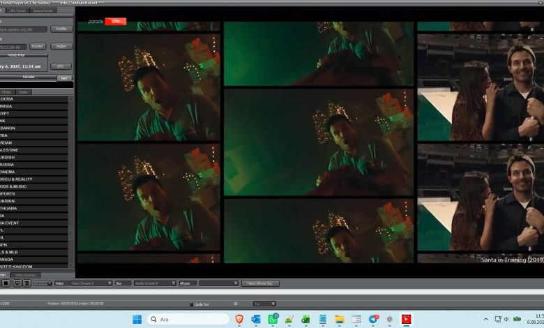This screenshot has width=544, height=328.
Task: Select the CANADA channel category
Action: pos(33,260)
